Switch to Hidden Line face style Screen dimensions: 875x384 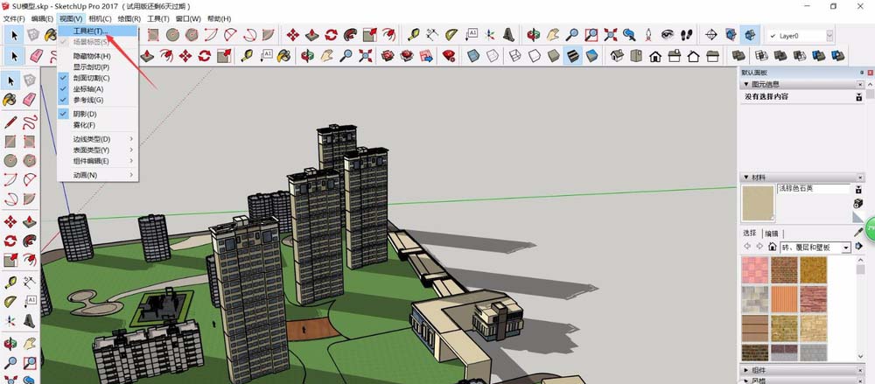click(x=535, y=56)
